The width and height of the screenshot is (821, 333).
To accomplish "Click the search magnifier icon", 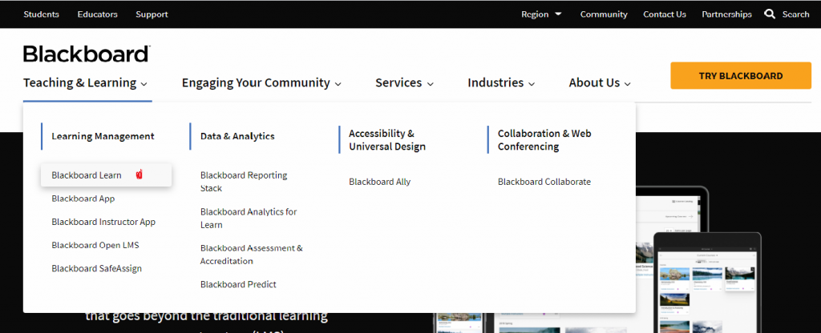I will tap(770, 14).
